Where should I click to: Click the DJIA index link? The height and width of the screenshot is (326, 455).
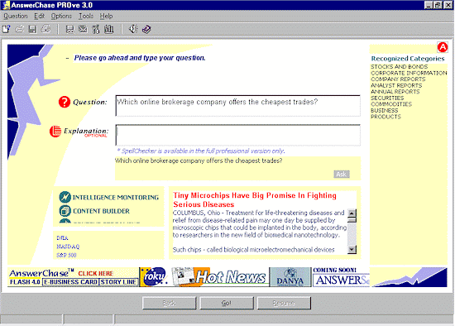[62, 238]
